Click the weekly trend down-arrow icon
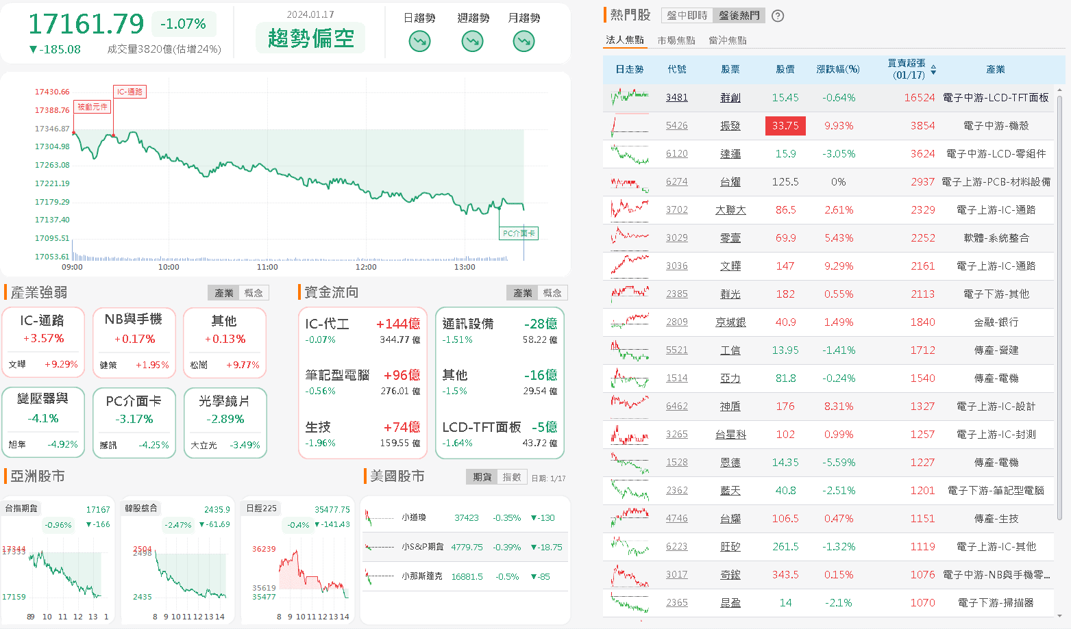 [x=472, y=42]
